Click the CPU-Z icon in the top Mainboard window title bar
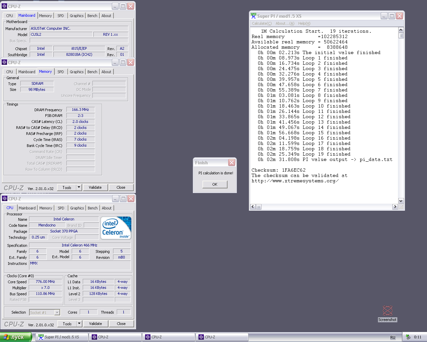This screenshot has height=342, width=427. 5,6
